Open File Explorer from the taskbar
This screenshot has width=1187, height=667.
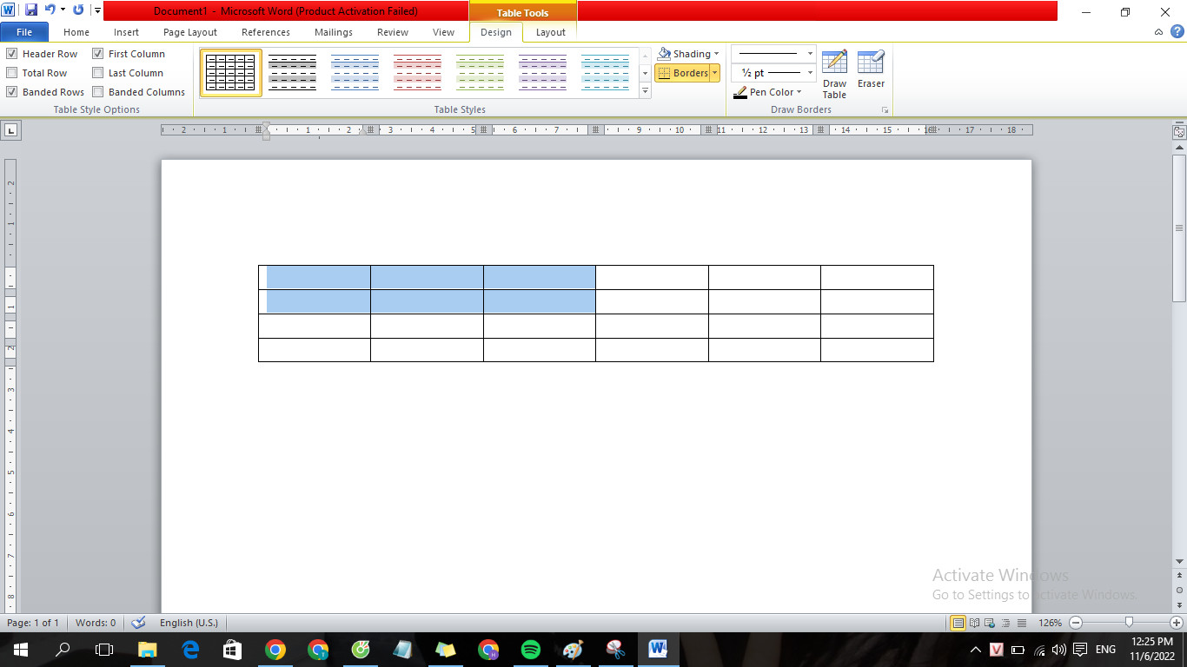coord(148,650)
